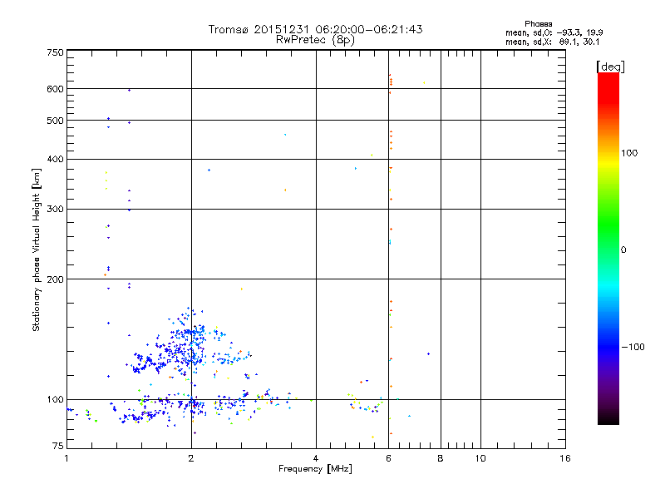Click the x-axis tick label '8'
665x499 pixels.
(x=441, y=458)
